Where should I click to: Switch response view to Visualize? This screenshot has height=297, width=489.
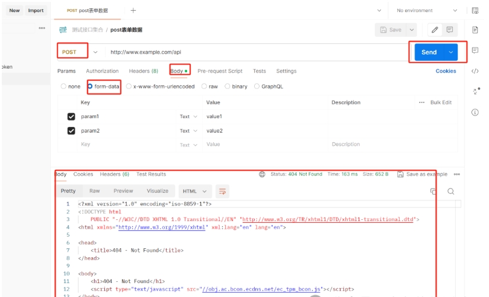[x=158, y=191]
